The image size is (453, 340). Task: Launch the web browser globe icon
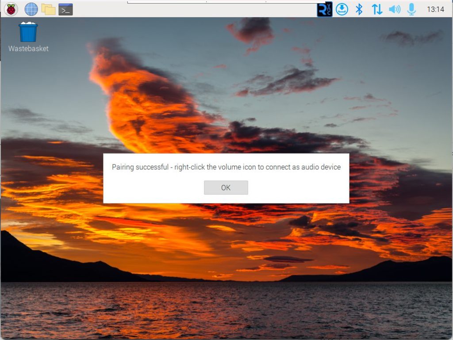(31, 9)
